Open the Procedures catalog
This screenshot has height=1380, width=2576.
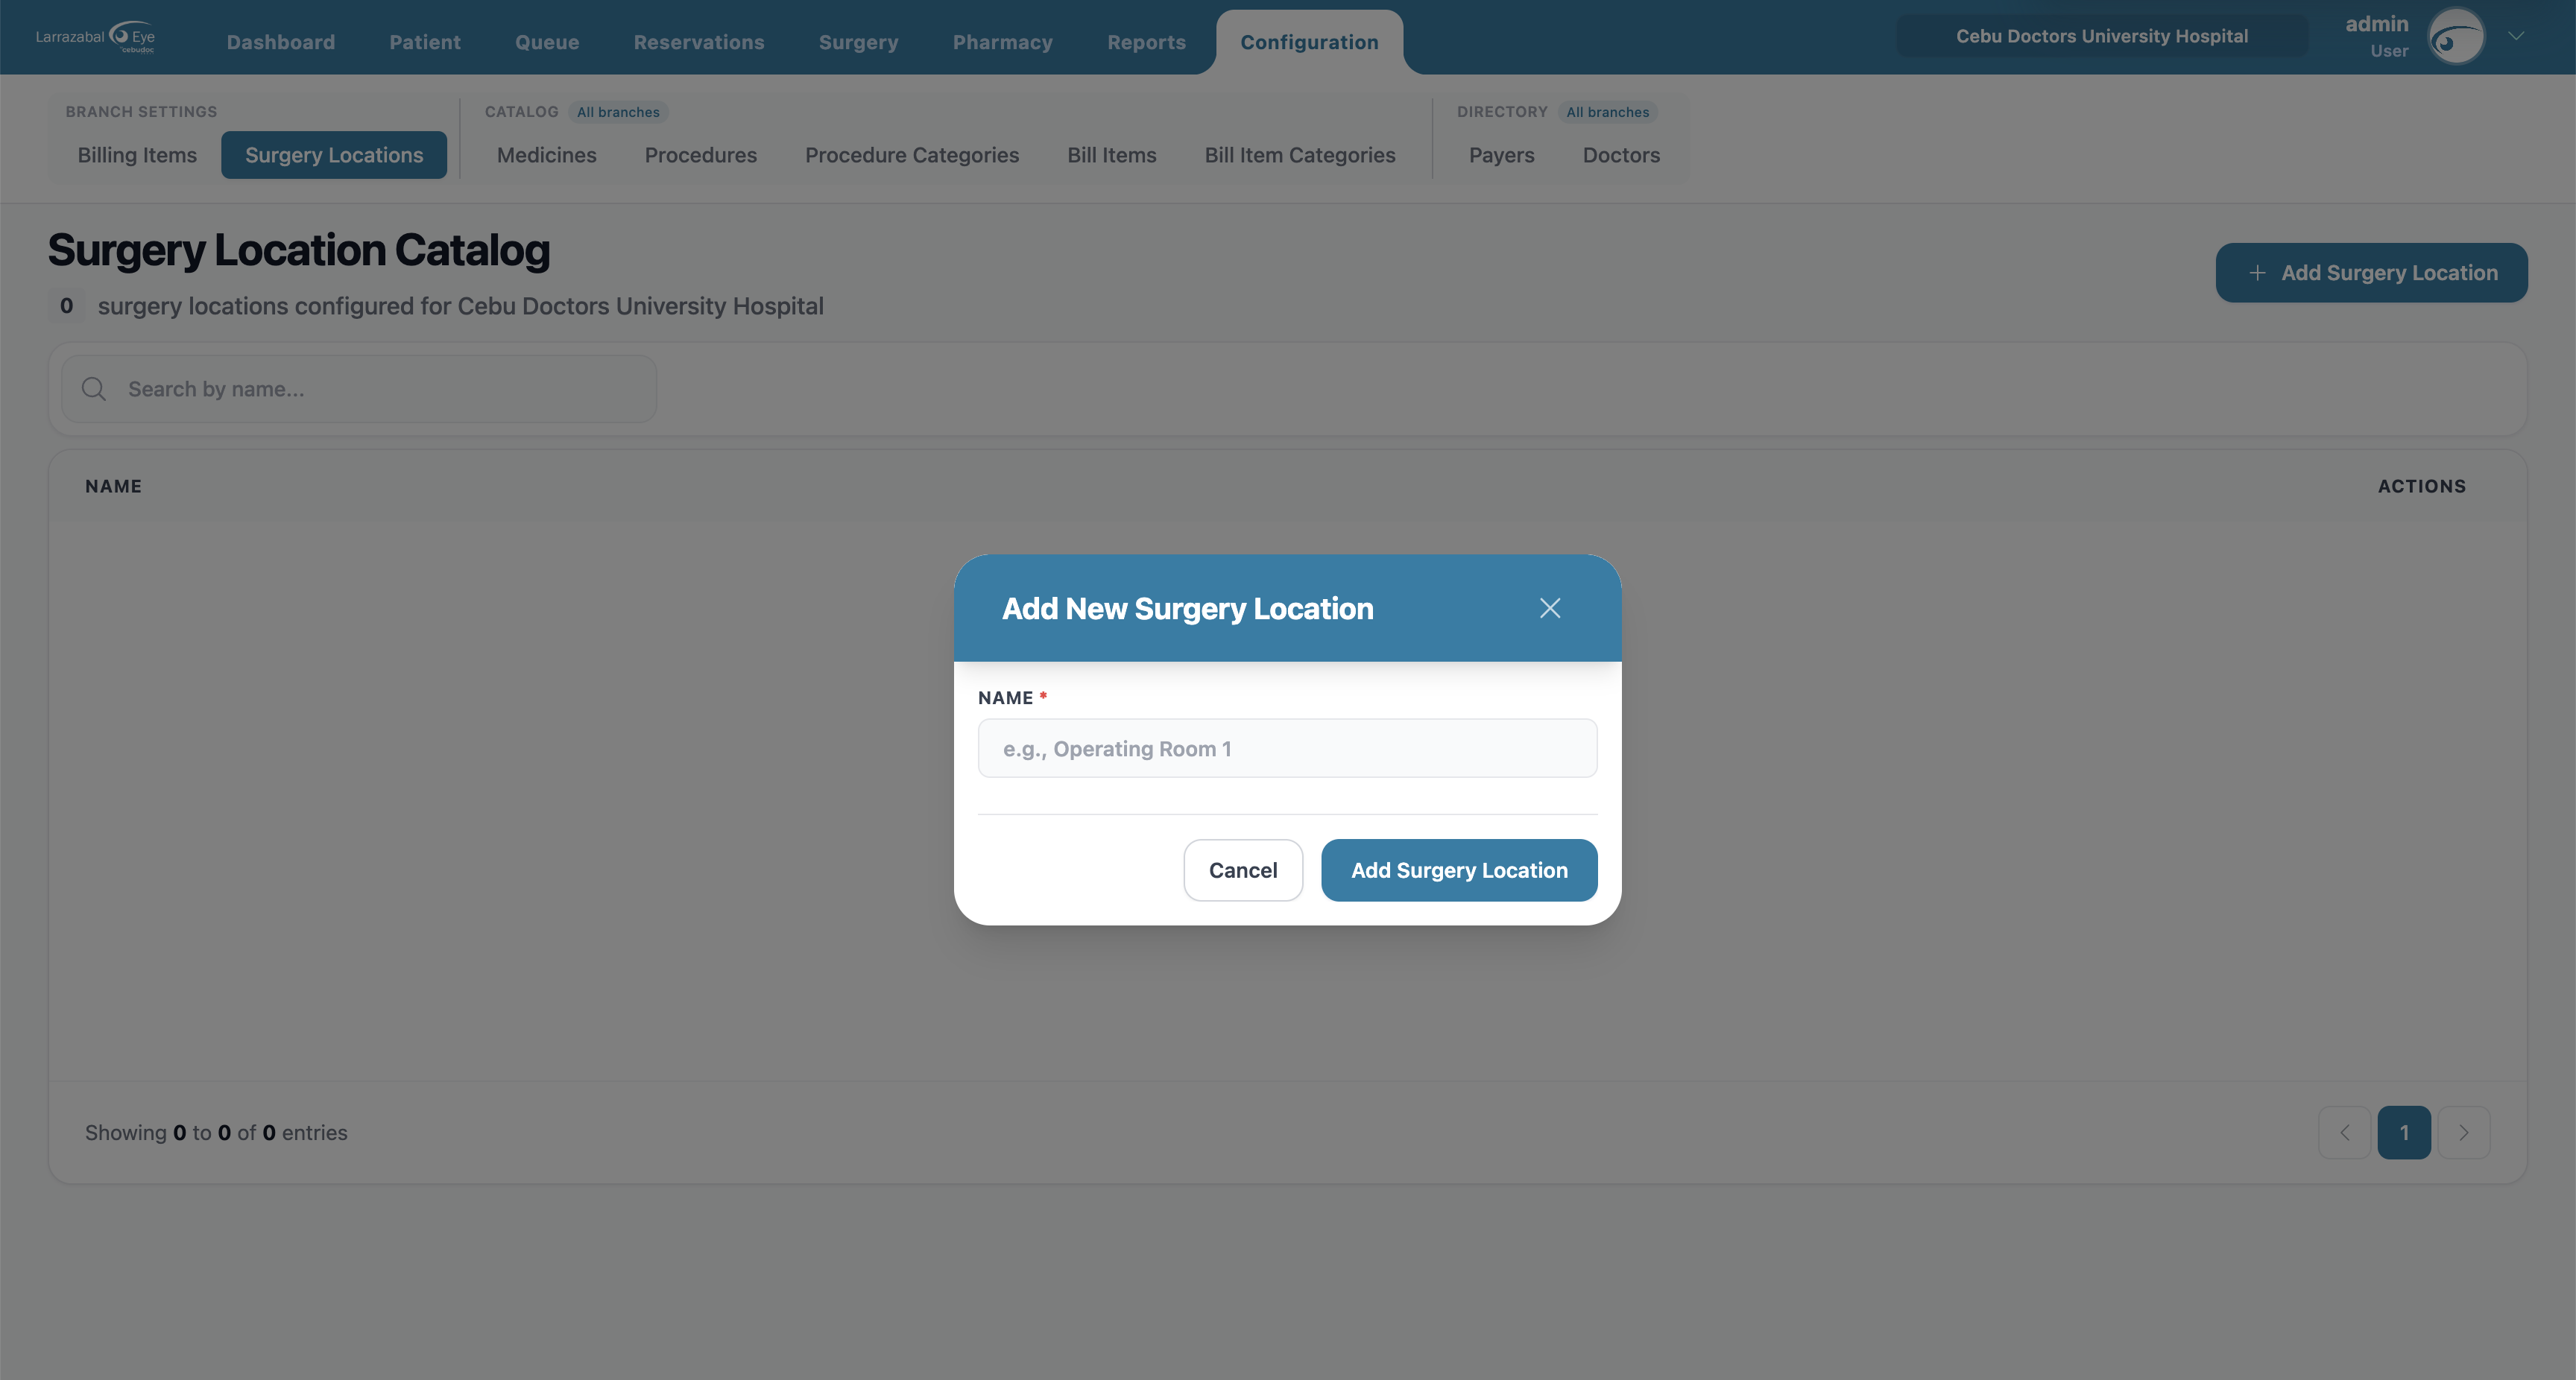700,155
